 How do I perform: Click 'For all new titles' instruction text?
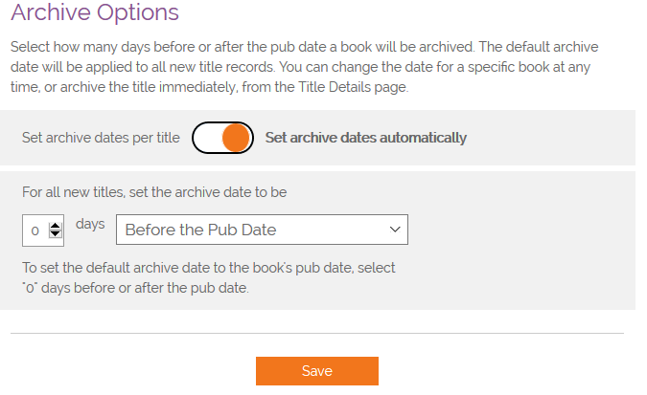[x=154, y=191]
